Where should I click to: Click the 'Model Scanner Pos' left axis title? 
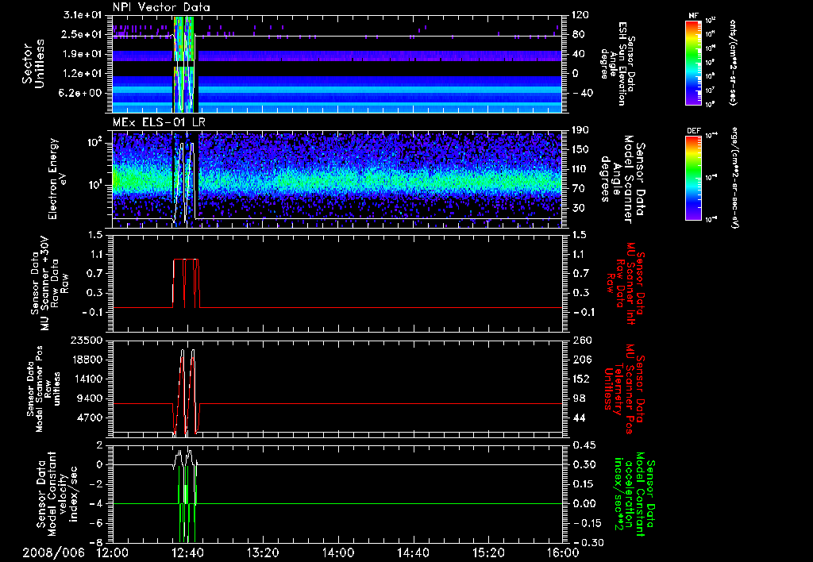[x=44, y=389]
